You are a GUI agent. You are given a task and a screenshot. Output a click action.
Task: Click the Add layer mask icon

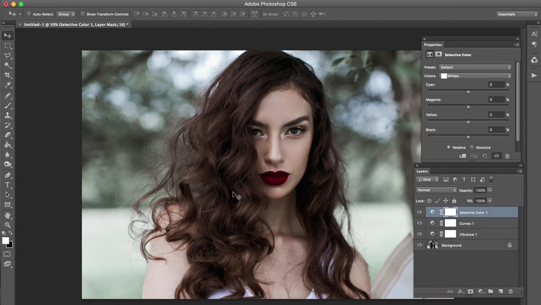470,291
